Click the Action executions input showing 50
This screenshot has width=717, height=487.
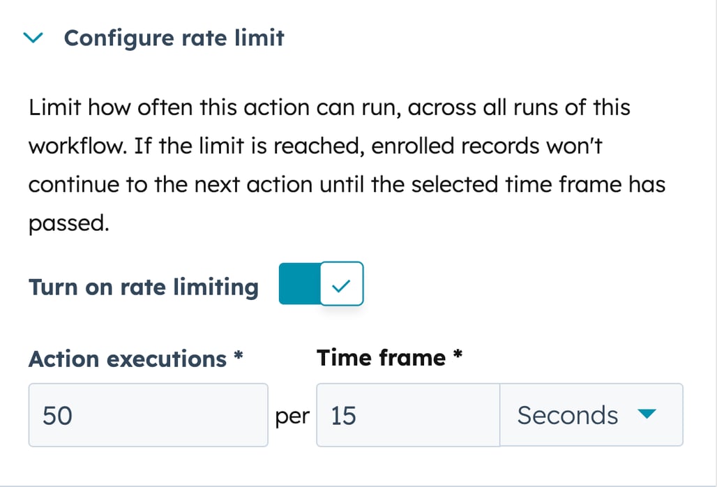point(148,415)
